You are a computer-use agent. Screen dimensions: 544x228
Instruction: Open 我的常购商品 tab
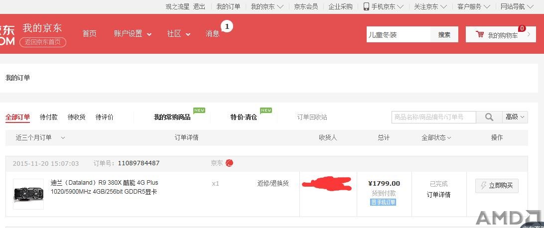172,117
